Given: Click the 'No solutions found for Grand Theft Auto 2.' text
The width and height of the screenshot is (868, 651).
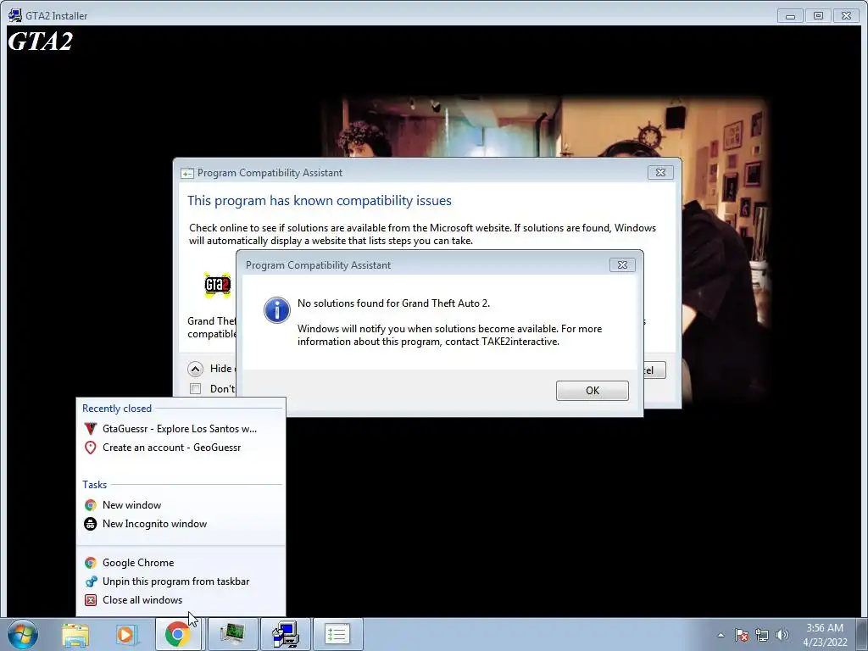Looking at the screenshot, I should coord(393,303).
